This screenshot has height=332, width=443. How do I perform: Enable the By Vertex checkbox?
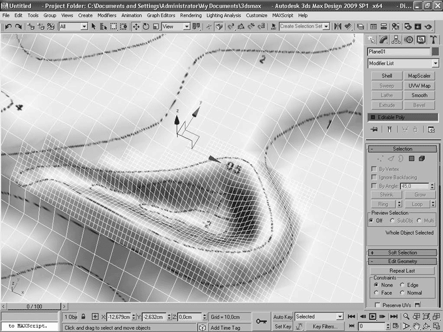tap(374, 169)
